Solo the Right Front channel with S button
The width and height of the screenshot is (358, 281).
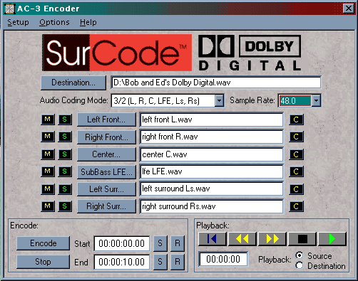pyautogui.click(x=65, y=137)
